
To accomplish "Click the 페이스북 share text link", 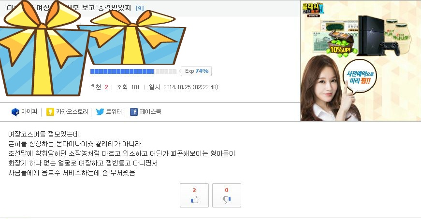I will pyautogui.click(x=150, y=111).
